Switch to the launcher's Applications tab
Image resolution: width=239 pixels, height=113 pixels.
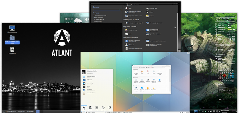[x=90, y=108]
